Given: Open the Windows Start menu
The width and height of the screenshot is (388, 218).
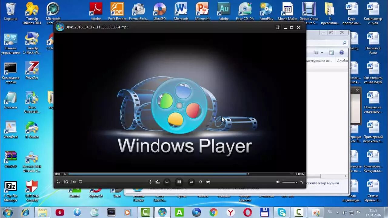Looking at the screenshot, I should (8, 212).
